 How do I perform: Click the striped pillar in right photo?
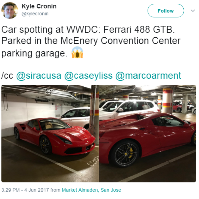coord(167,101)
